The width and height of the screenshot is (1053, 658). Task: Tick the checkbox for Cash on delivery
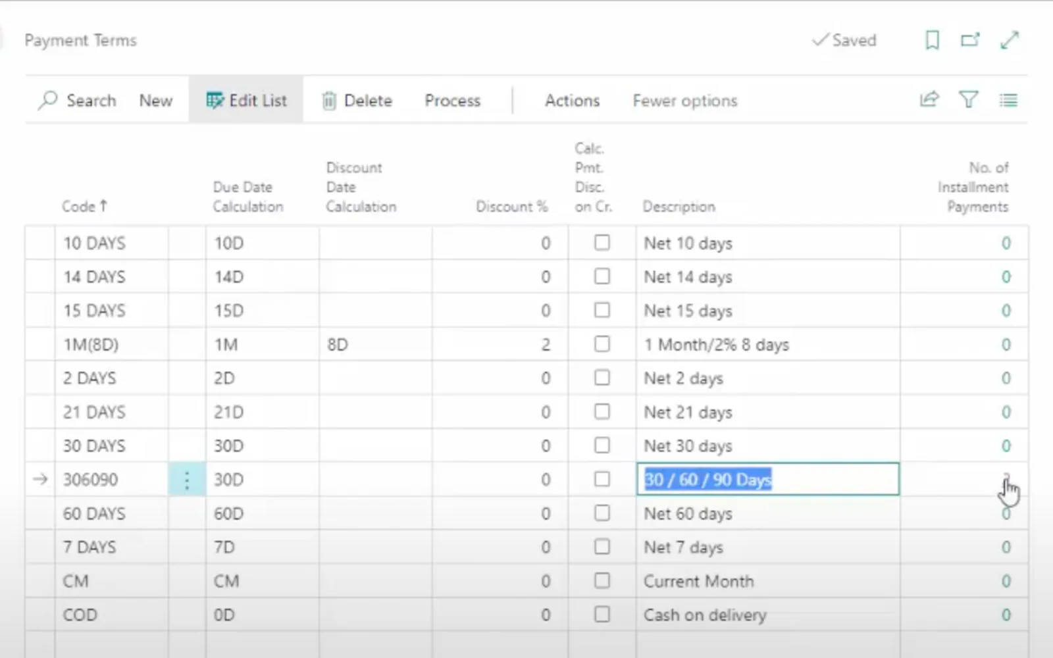[x=602, y=615]
